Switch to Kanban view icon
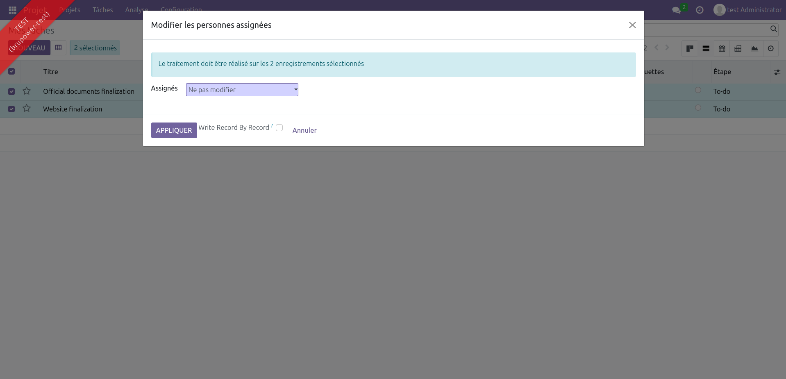Image resolution: width=786 pixels, height=379 pixels. (690, 48)
